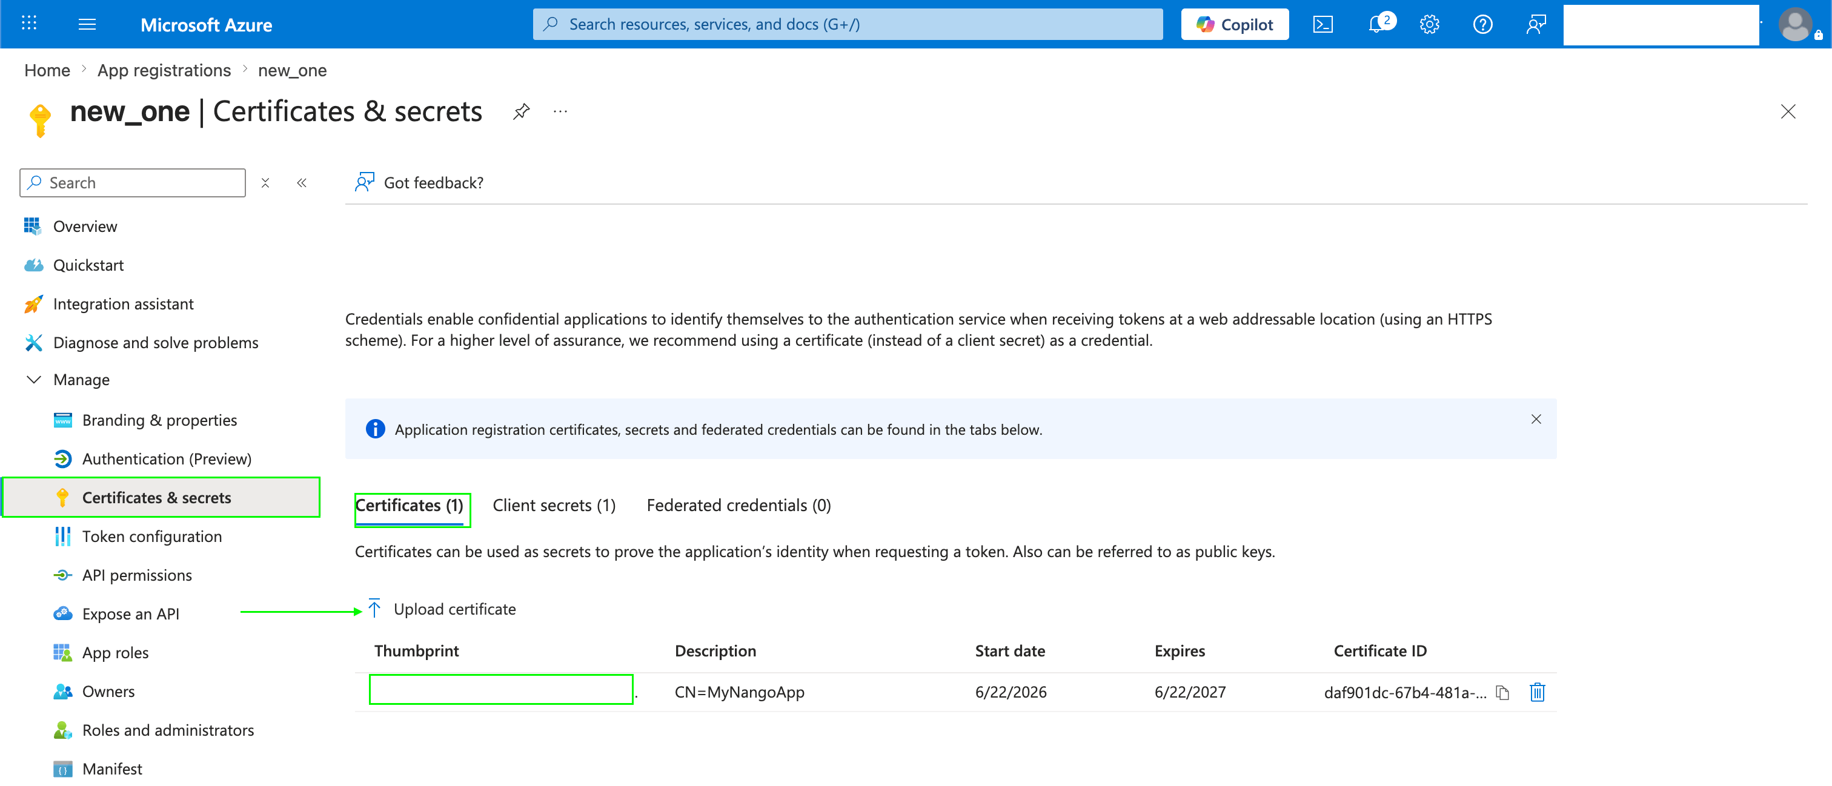Click the Expires column header
1832x786 pixels.
click(1179, 651)
